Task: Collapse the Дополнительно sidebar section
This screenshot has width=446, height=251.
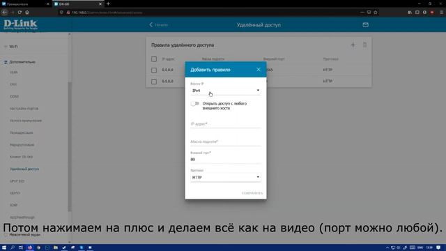Action: [x=22, y=62]
